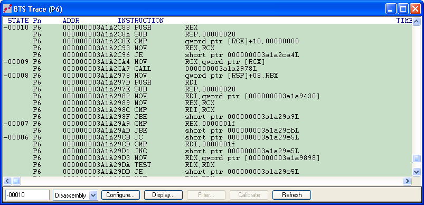
Task: Select the PUSH RDI row
Action: pyautogui.click(x=208, y=82)
